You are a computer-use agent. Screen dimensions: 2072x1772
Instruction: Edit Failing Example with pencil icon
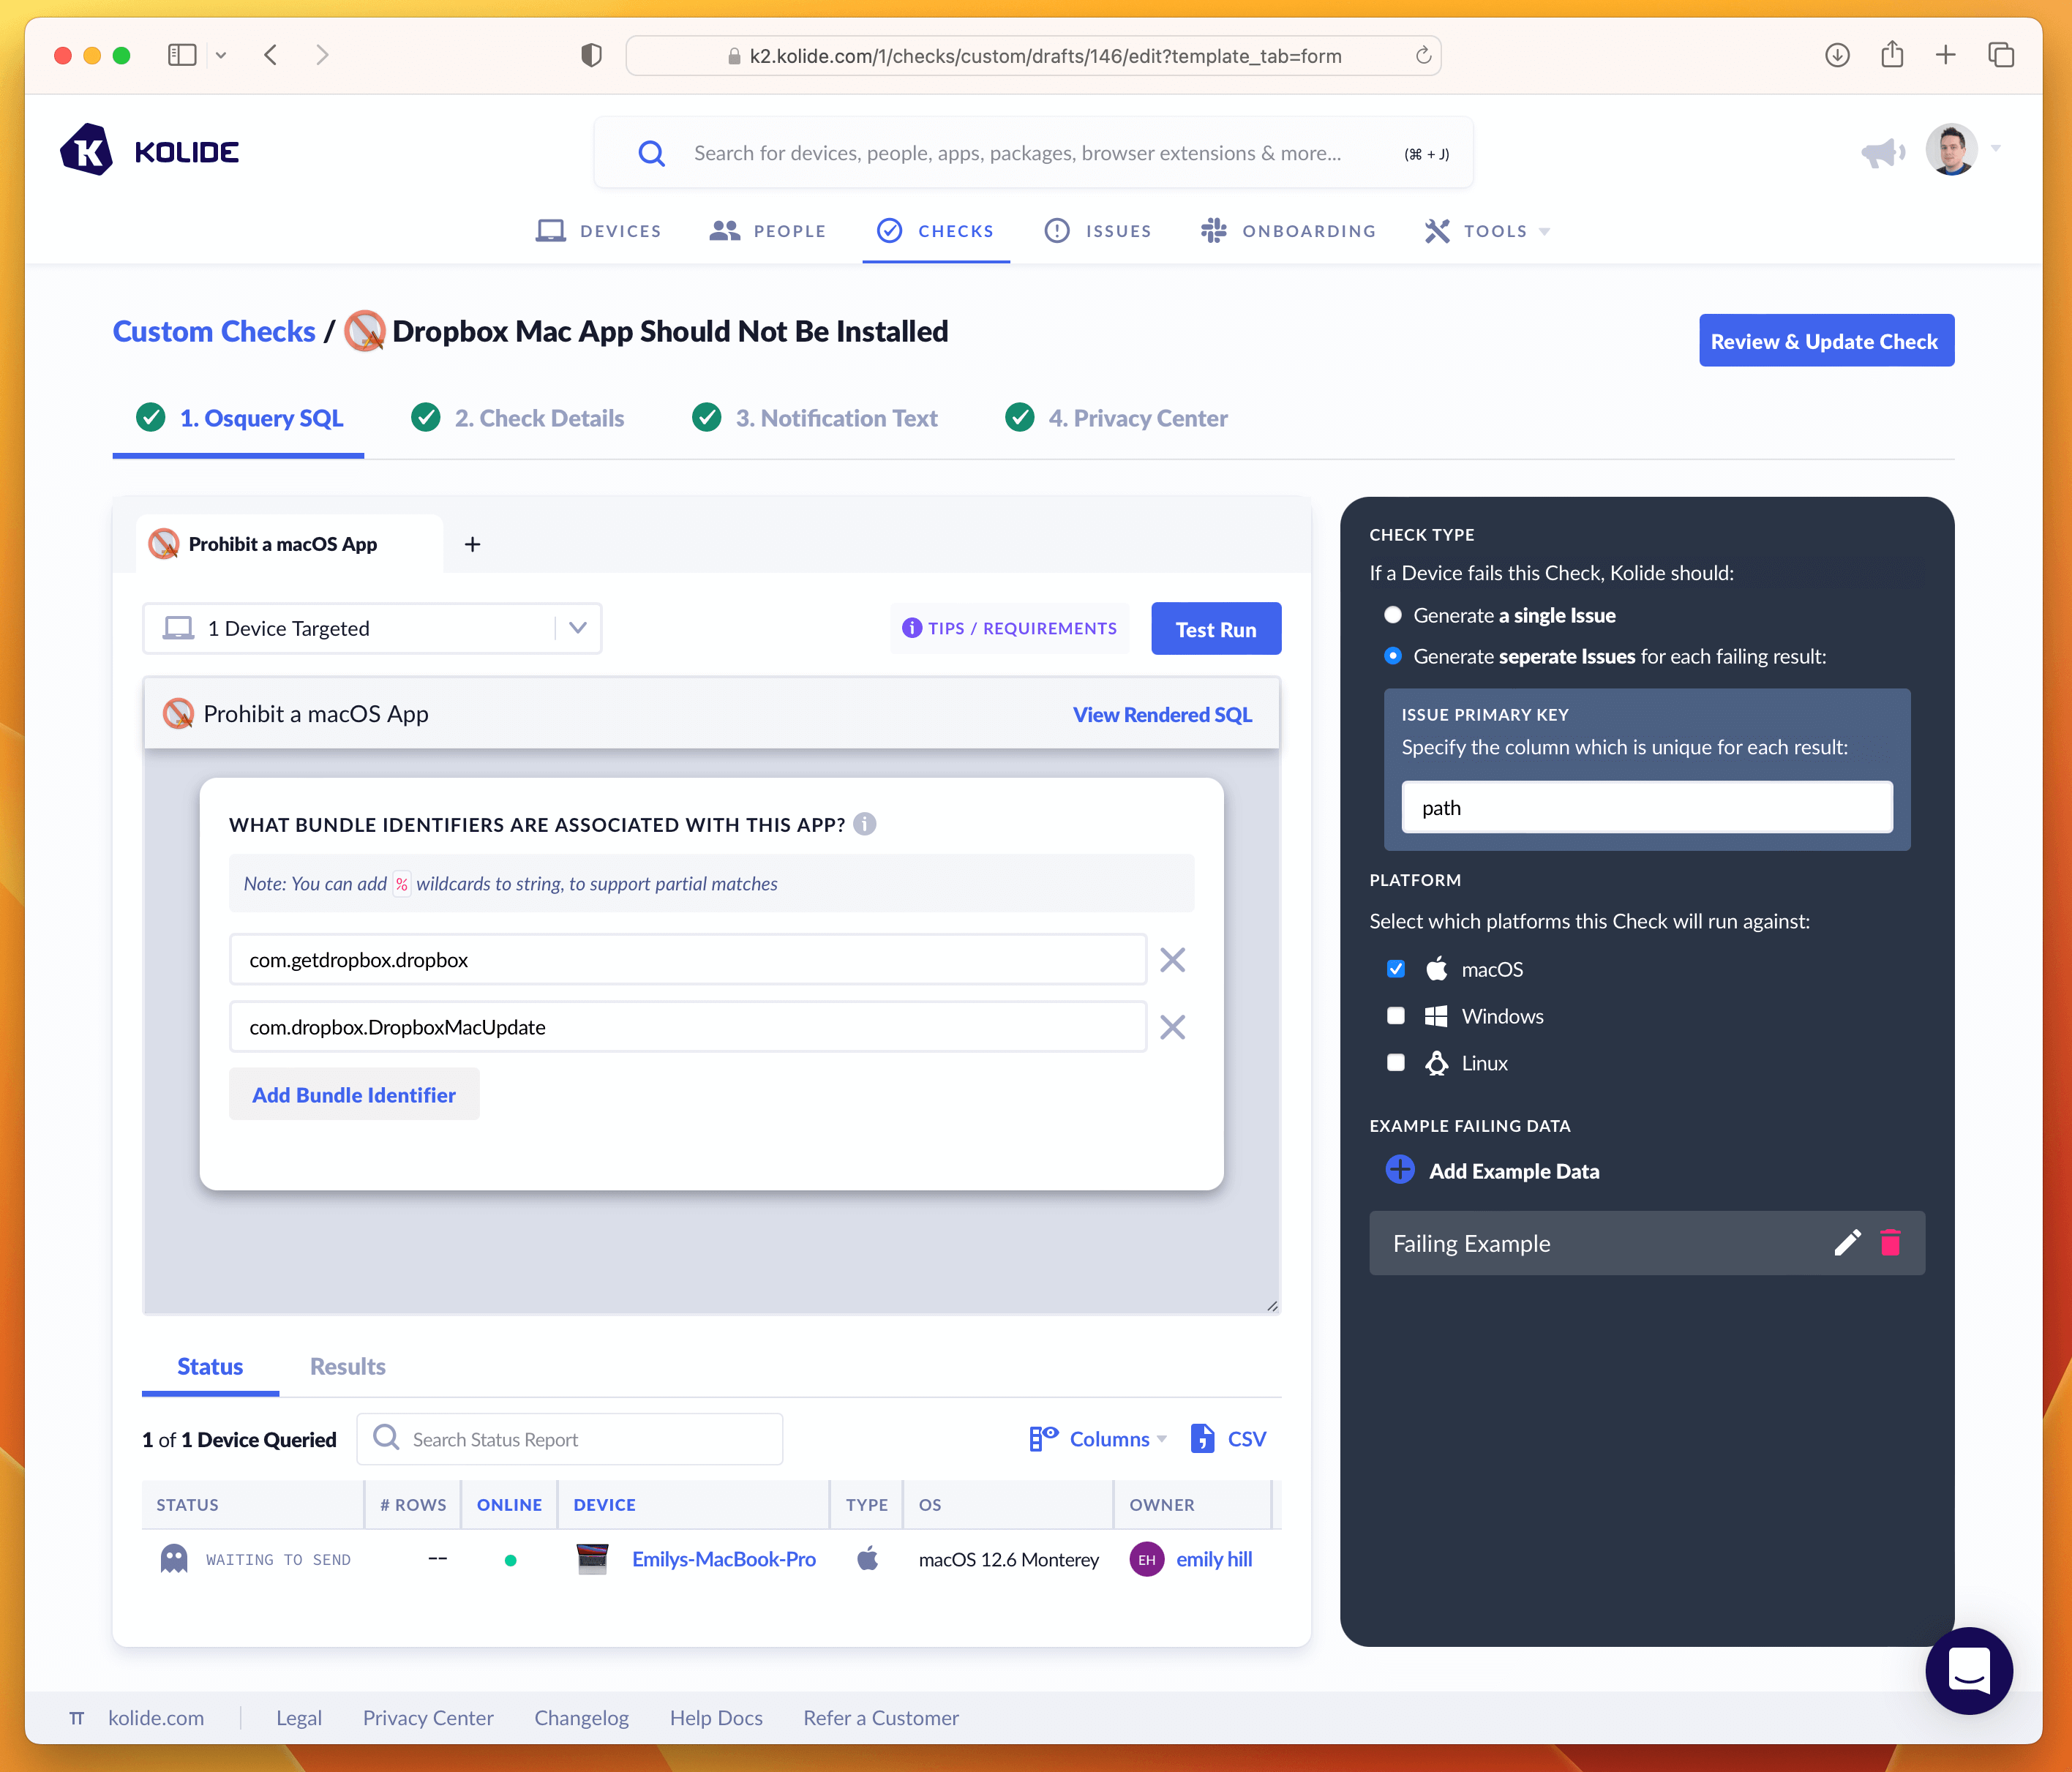point(1846,1243)
